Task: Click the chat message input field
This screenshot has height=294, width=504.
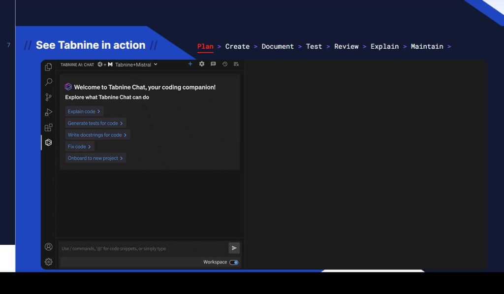Action: 143,248
